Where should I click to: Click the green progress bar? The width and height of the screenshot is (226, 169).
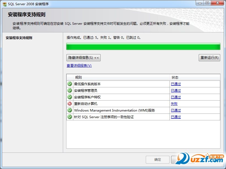[x=143, y=46]
